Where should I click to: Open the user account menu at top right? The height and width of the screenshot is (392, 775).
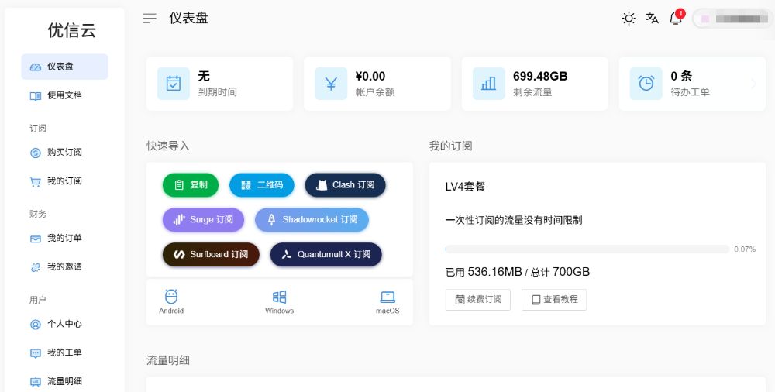[733, 19]
